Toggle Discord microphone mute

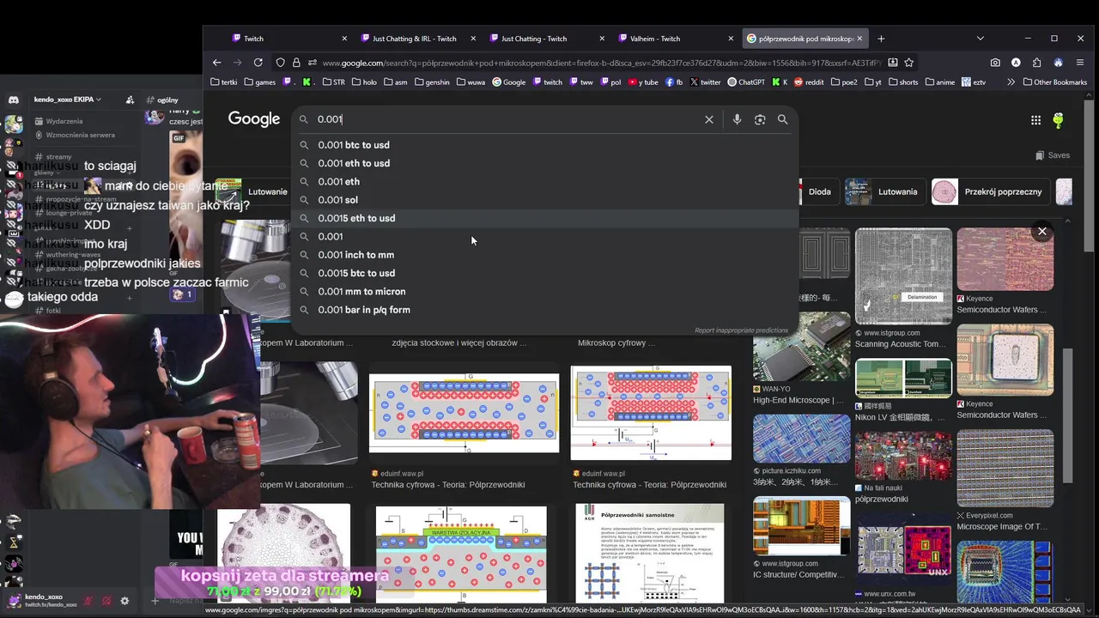pyautogui.click(x=88, y=601)
